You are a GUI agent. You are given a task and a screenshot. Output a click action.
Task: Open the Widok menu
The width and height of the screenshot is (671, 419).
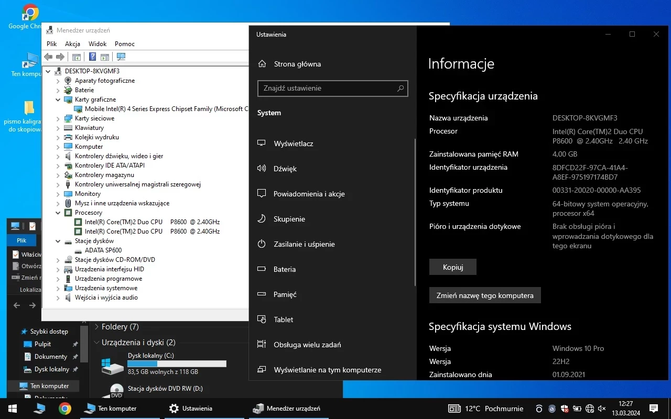(98, 44)
